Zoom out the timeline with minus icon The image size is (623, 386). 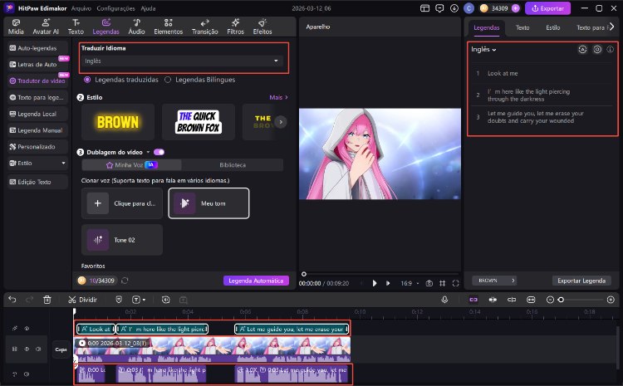click(550, 300)
